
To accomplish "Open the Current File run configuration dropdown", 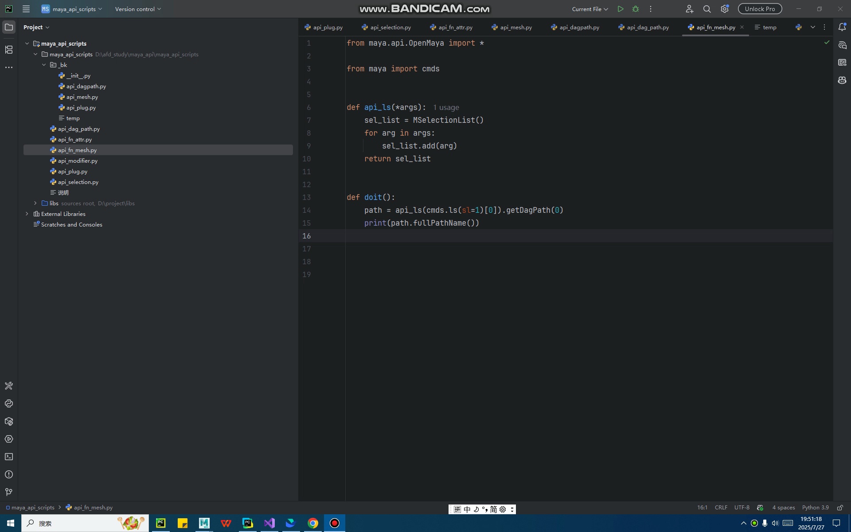I will 589,8.
